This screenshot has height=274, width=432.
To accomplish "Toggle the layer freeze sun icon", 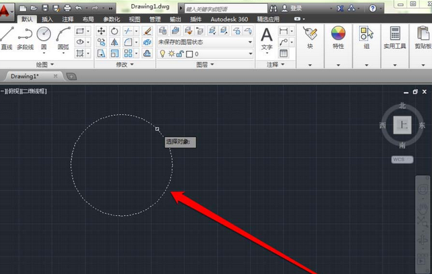I will click(x=171, y=53).
